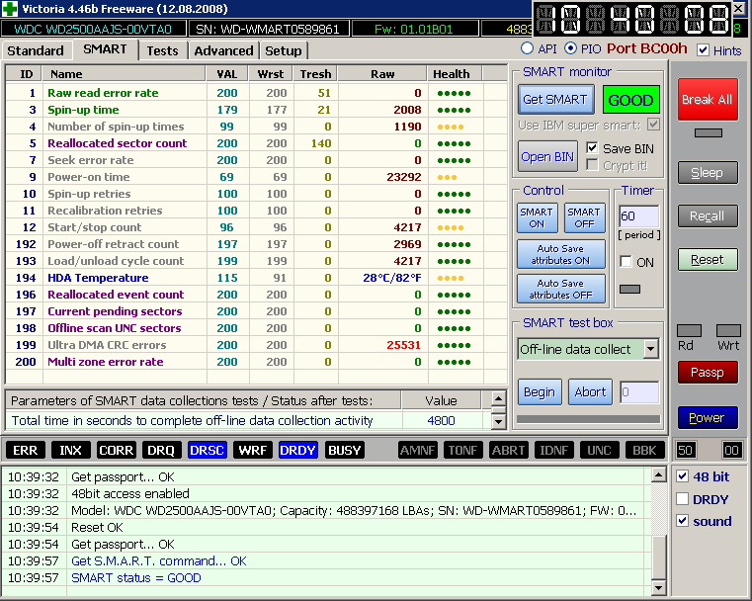This screenshot has height=601, width=752.
Task: Click the BBK error indicator
Action: (644, 450)
